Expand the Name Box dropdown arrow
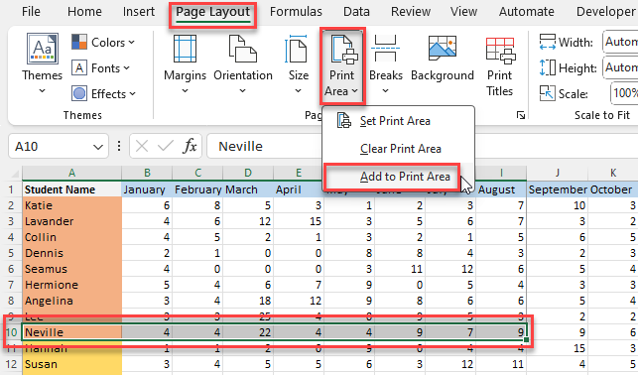 97,147
